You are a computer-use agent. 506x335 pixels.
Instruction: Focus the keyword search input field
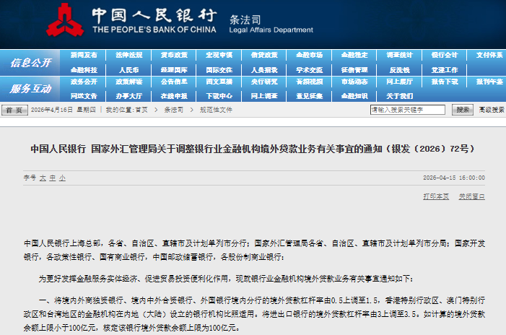coord(408,110)
